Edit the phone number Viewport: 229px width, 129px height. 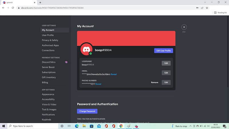(x=166, y=82)
